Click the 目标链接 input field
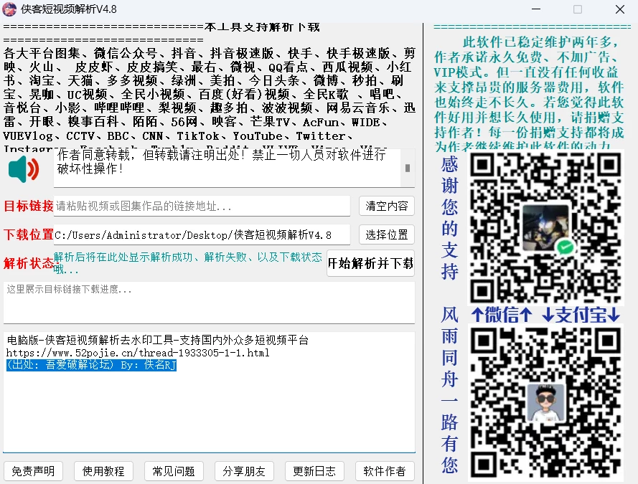The height and width of the screenshot is (484, 638). (202, 206)
